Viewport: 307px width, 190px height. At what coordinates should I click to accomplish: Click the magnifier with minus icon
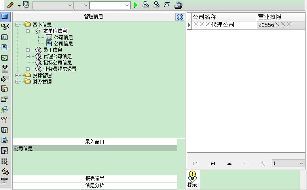[x=156, y=4]
